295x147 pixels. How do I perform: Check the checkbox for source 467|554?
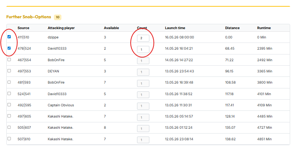[x=9, y=60]
